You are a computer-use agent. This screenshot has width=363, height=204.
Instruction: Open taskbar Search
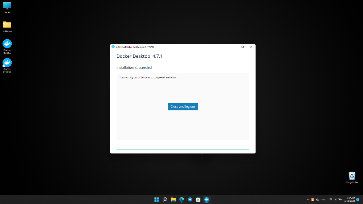pos(165,199)
